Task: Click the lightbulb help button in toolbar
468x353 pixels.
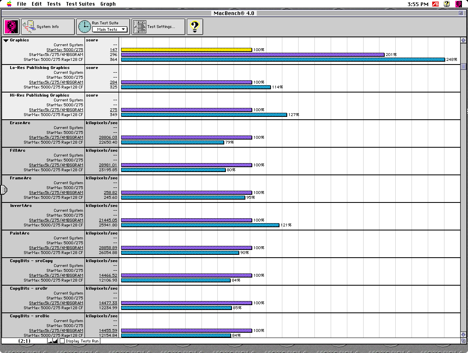Action: point(195,27)
